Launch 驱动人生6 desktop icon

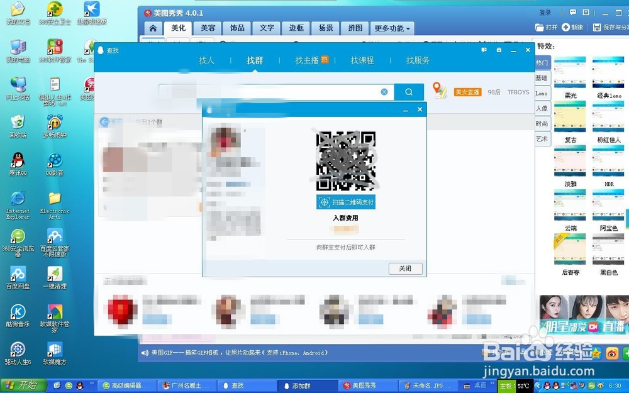18,353
